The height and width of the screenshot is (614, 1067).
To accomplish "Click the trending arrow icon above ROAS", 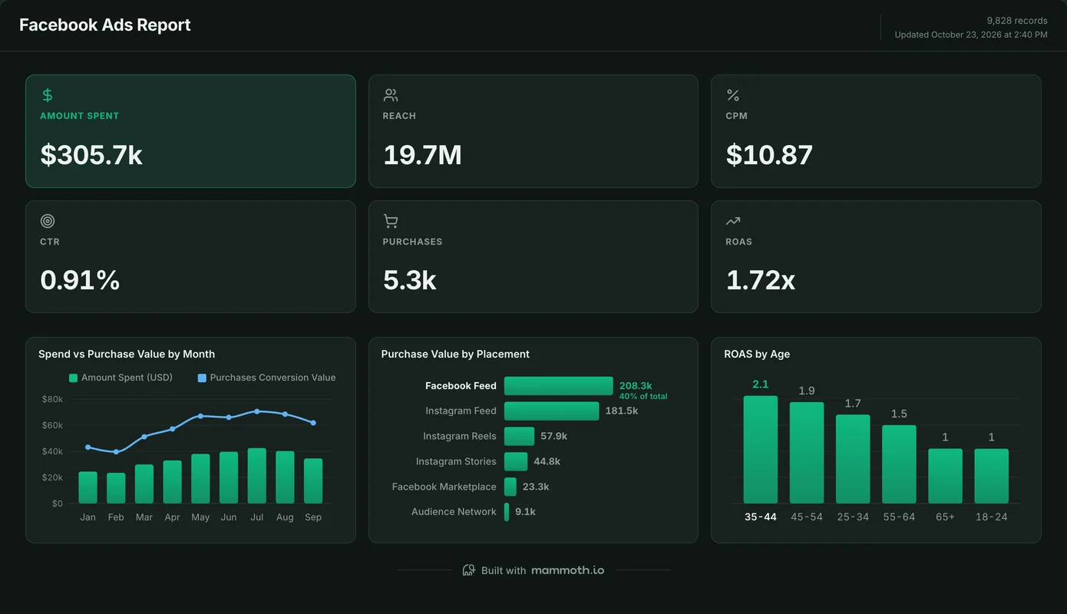I will point(733,221).
